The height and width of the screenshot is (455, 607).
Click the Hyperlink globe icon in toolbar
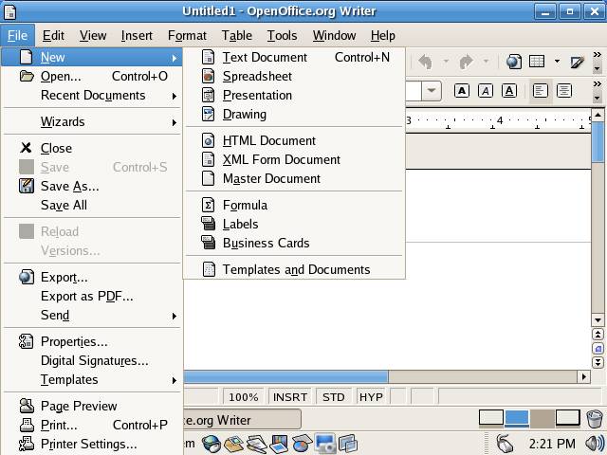[513, 62]
